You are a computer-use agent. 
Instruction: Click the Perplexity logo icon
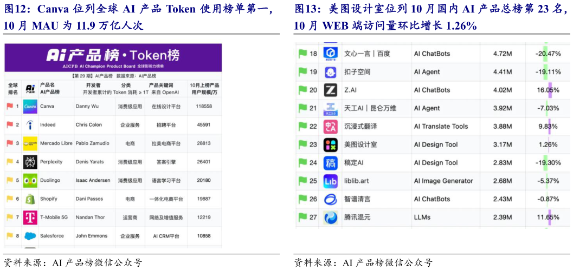click(30, 162)
